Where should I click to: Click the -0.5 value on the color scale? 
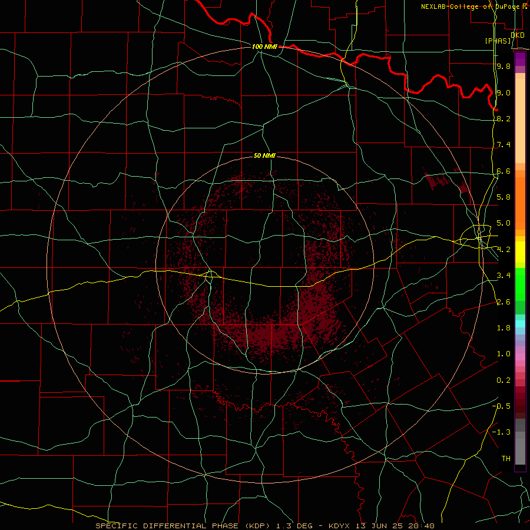point(501,406)
